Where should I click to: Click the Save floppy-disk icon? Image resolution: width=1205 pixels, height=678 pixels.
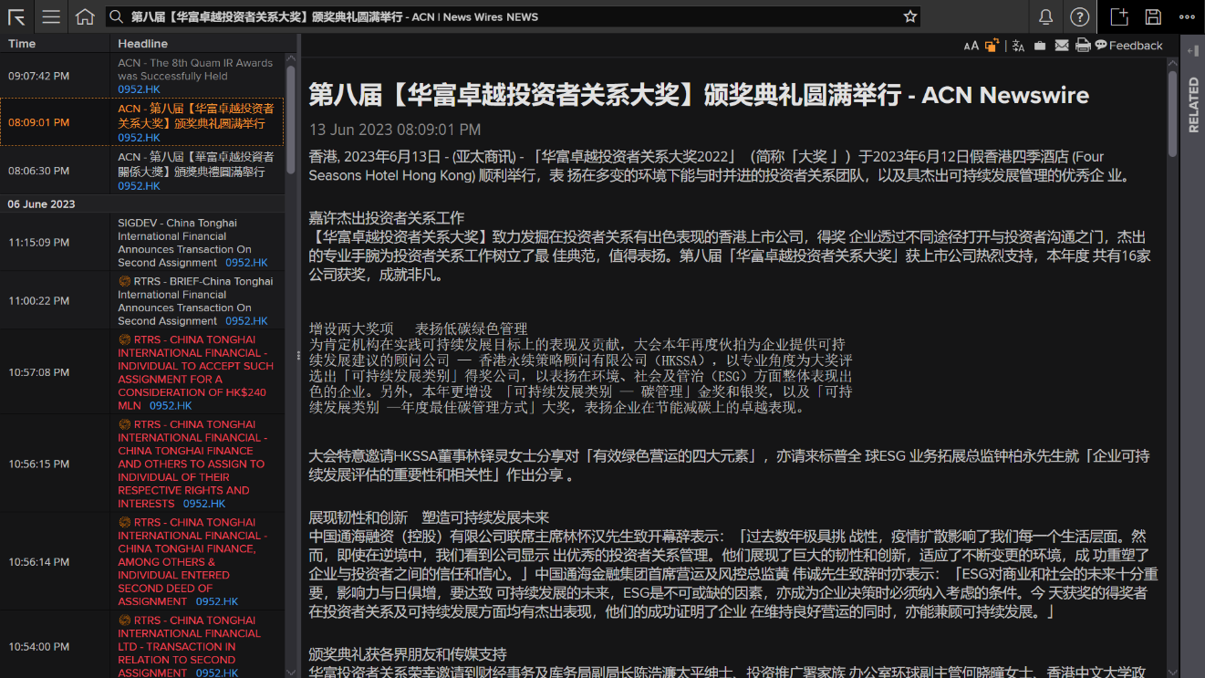[1153, 16]
